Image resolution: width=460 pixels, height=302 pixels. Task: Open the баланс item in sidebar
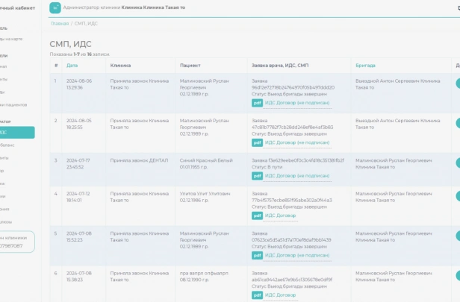pyautogui.click(x=7, y=145)
